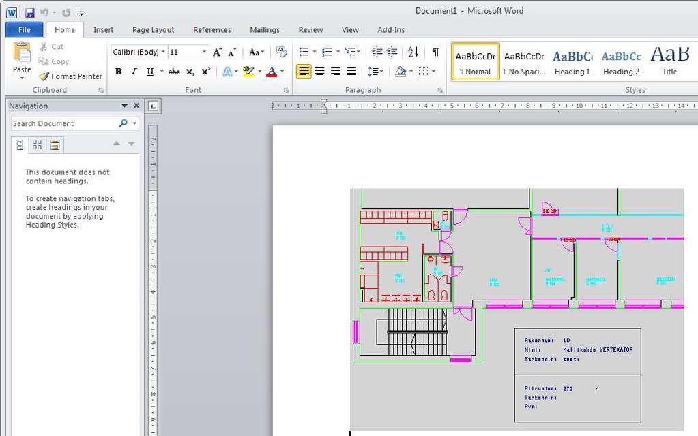Viewport: 698px width, 436px height.
Task: Click the Save icon in quick access toolbar
Action: [x=29, y=12]
